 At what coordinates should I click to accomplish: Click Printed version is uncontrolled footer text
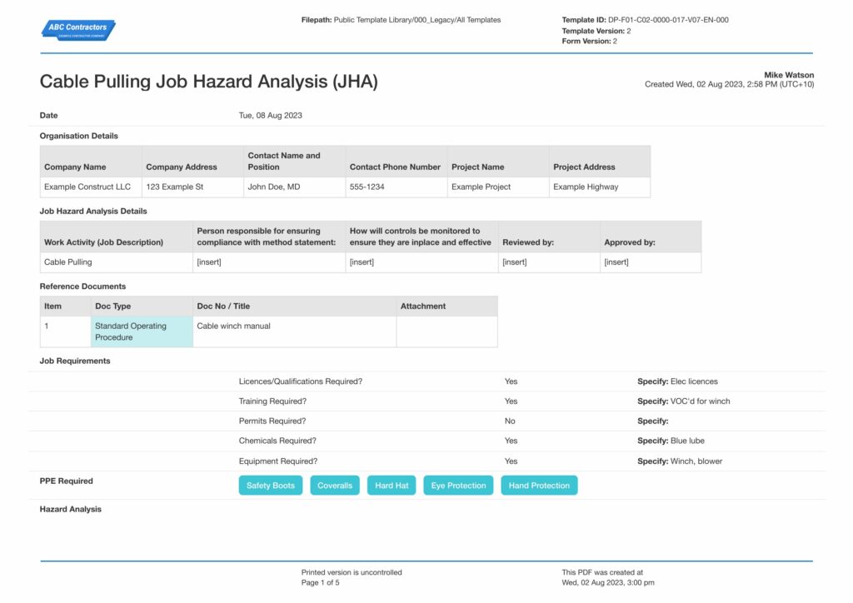point(352,572)
